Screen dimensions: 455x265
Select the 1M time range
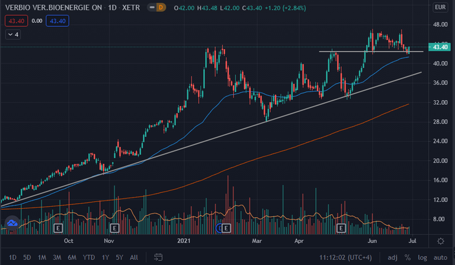point(42,257)
